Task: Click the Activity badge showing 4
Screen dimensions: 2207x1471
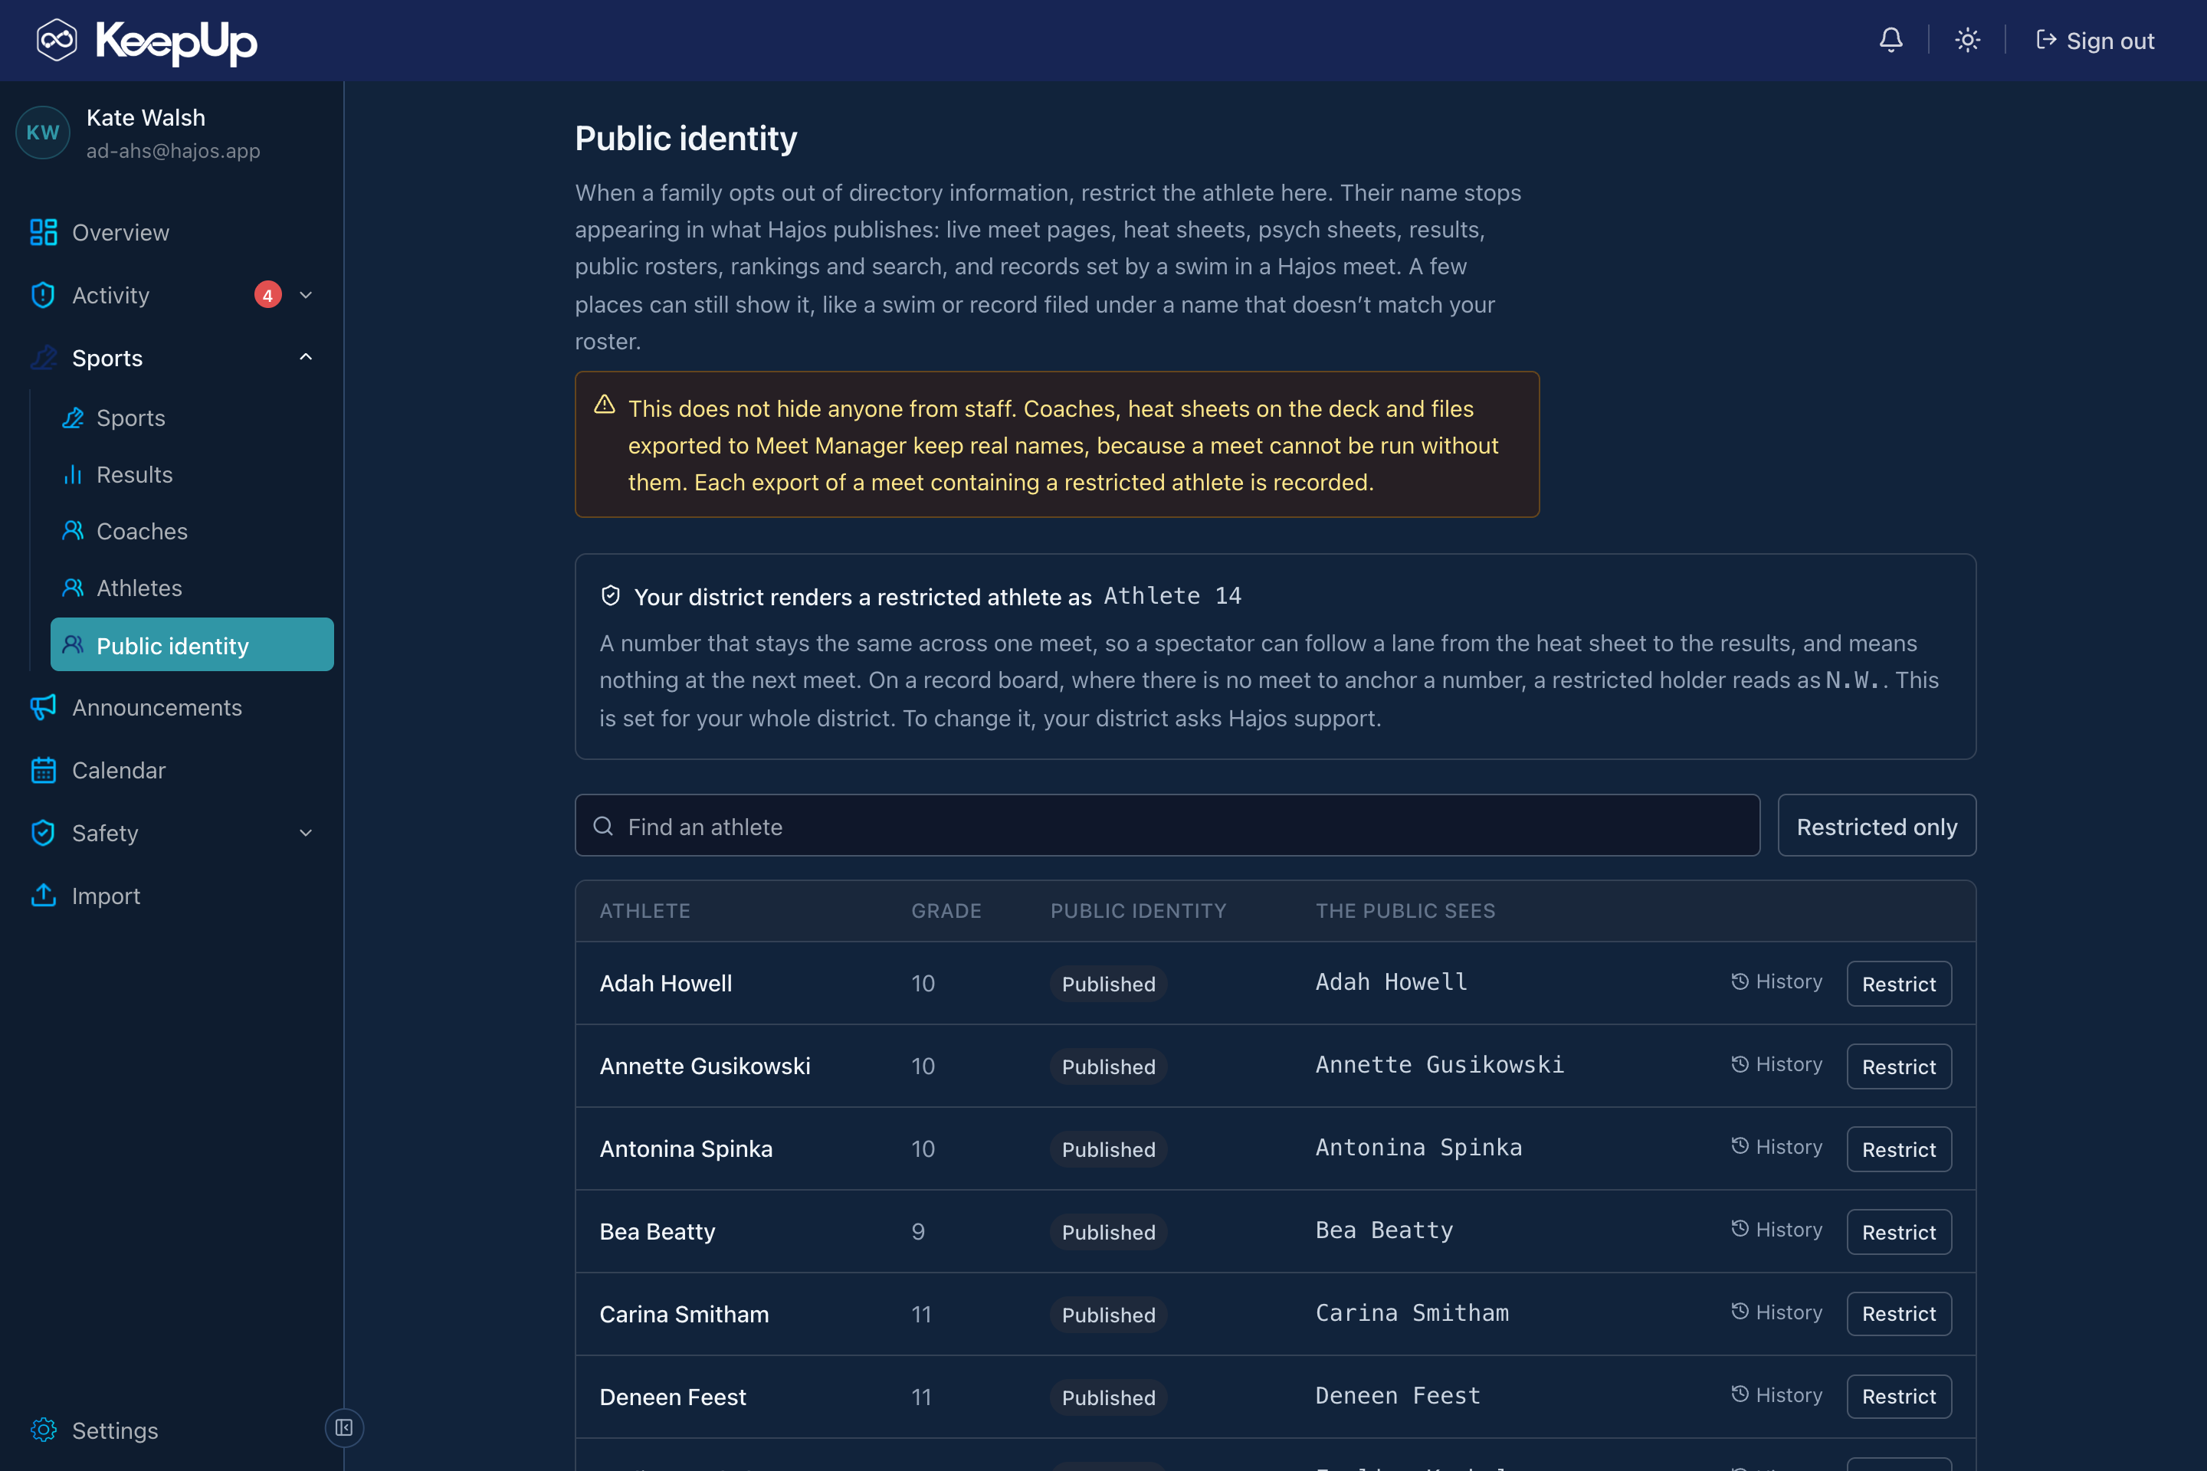Action: click(267, 296)
